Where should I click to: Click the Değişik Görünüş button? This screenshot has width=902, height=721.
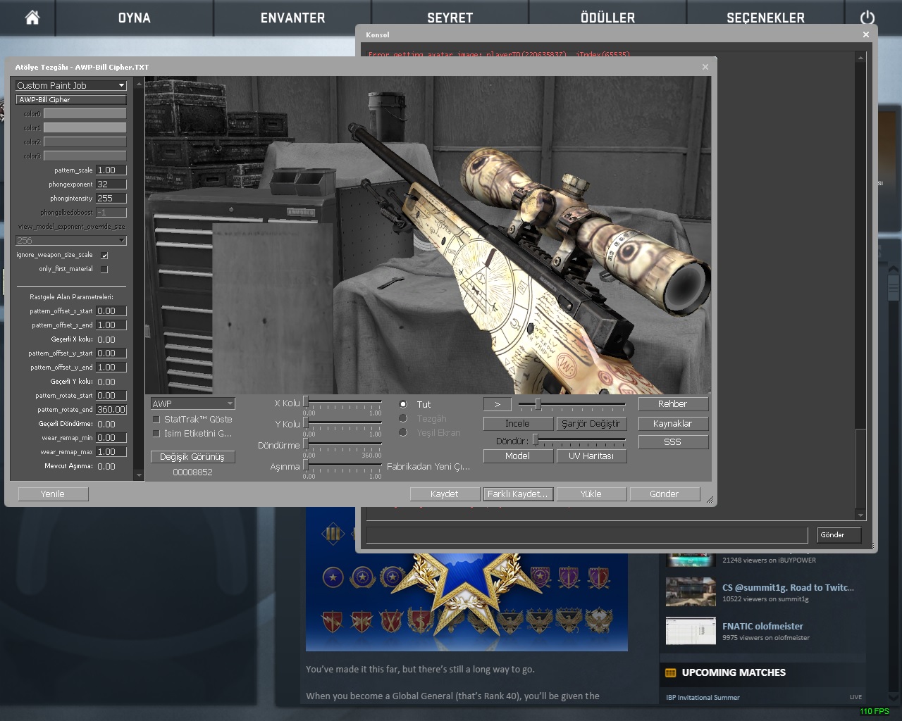tap(192, 456)
